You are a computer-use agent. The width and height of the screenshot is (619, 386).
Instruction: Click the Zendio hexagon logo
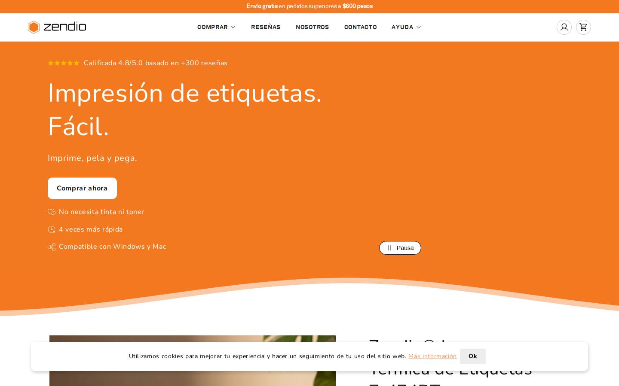pos(57,27)
